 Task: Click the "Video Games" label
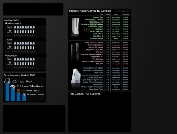(x=37, y=86)
